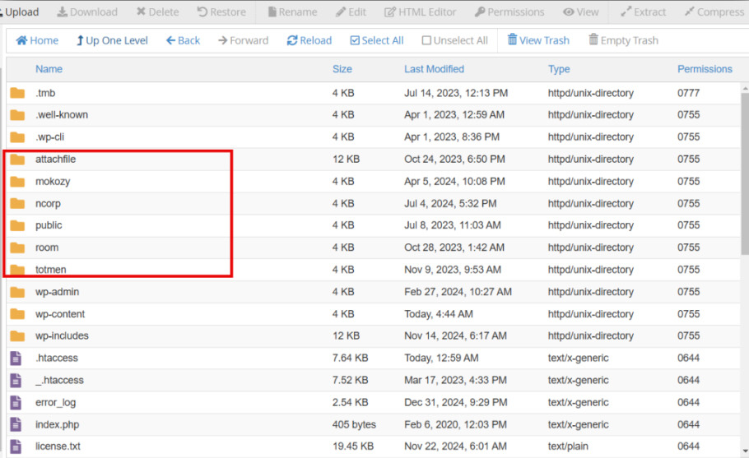Select the mokozy folder icon

coord(17,182)
